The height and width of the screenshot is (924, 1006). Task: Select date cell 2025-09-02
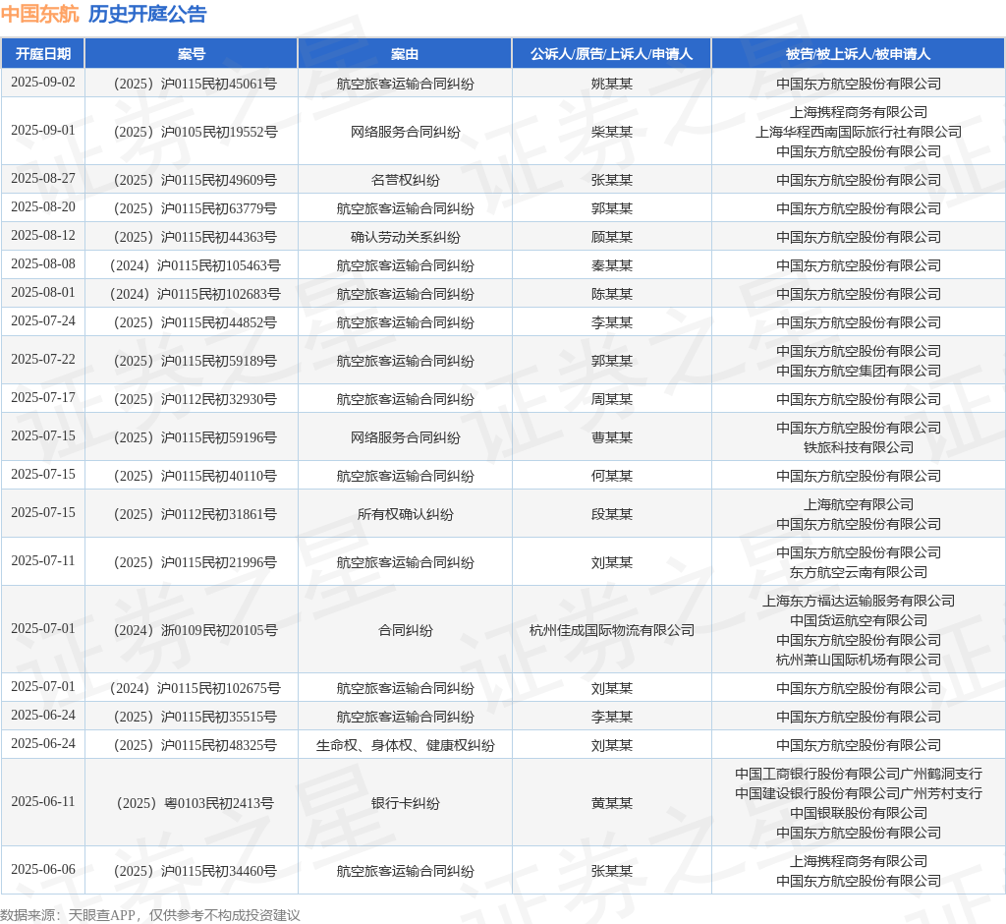[43, 83]
